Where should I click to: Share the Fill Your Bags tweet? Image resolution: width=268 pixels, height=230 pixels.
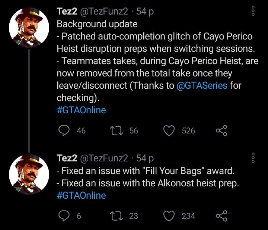221,215
